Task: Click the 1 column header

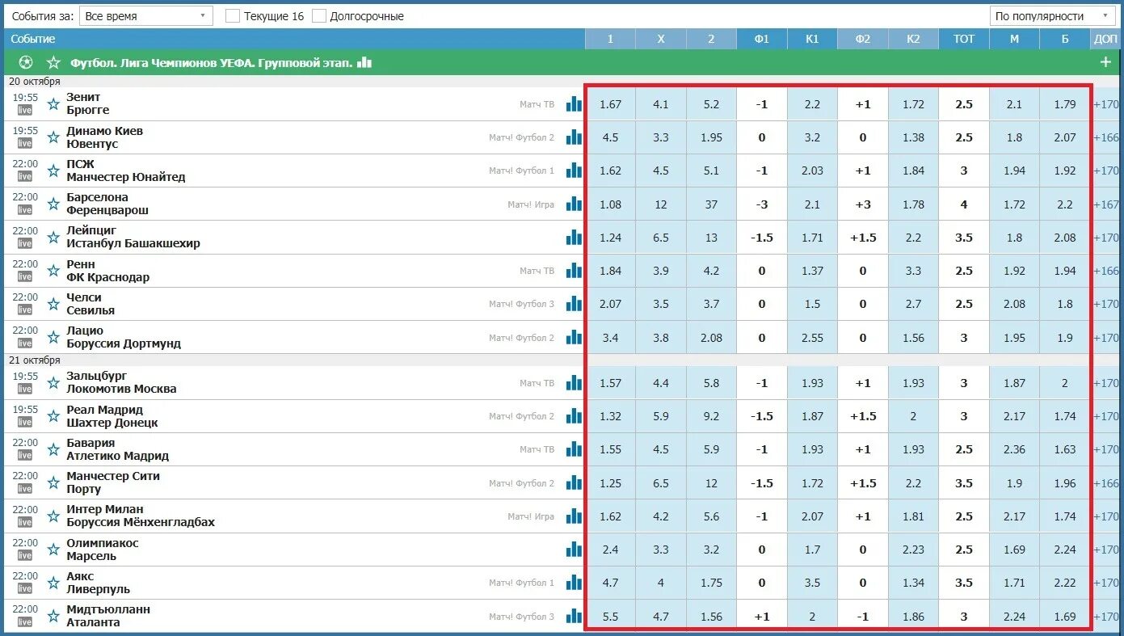Action: (x=610, y=39)
